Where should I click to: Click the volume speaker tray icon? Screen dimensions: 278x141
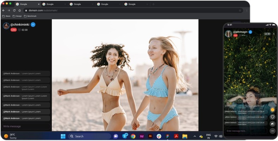pos(221,136)
